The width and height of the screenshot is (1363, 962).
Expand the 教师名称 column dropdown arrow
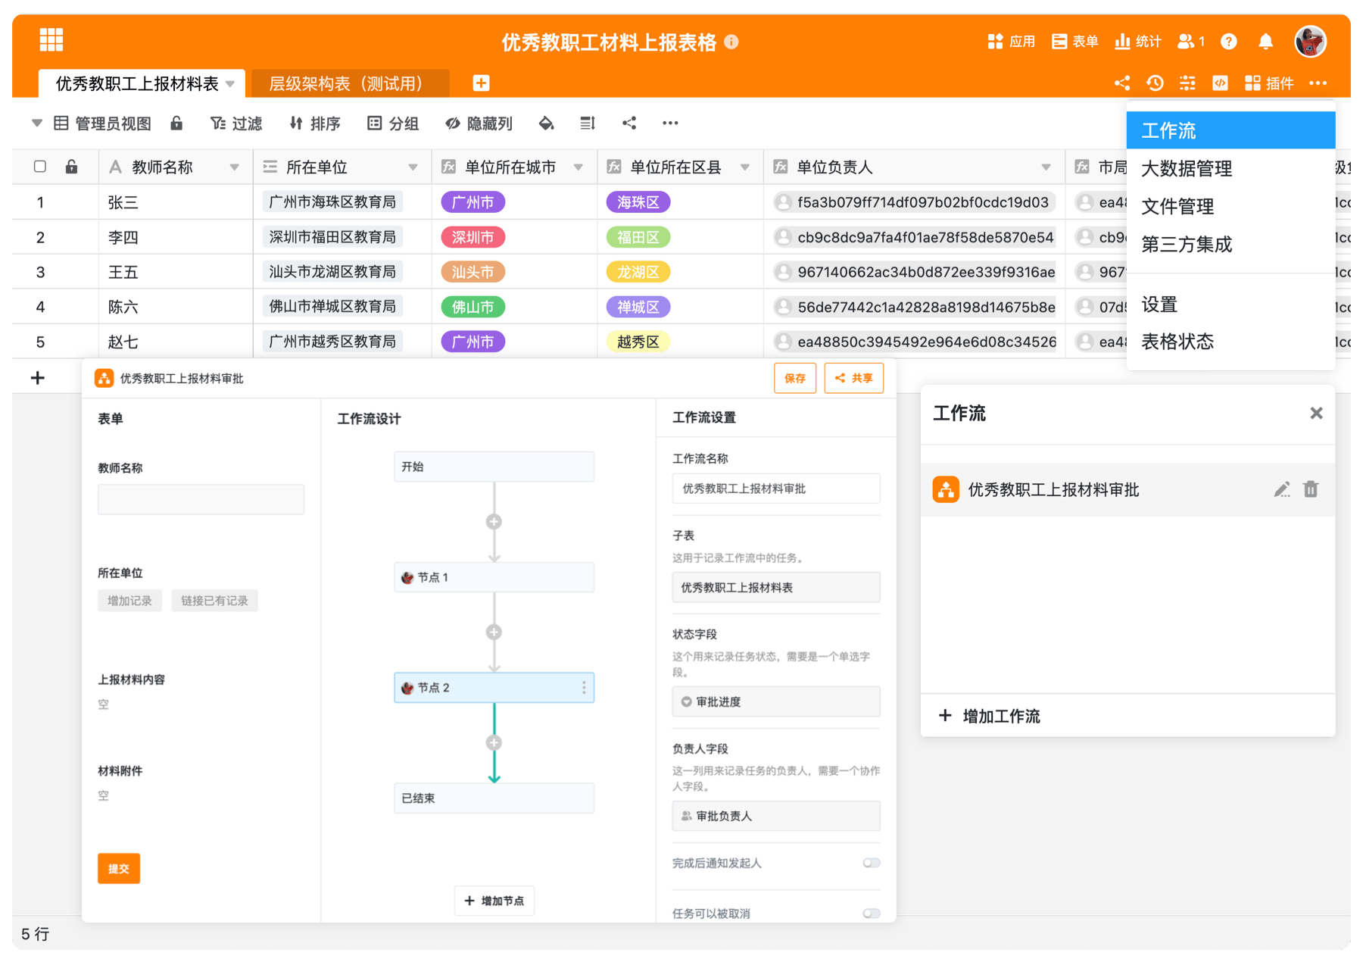(x=235, y=167)
